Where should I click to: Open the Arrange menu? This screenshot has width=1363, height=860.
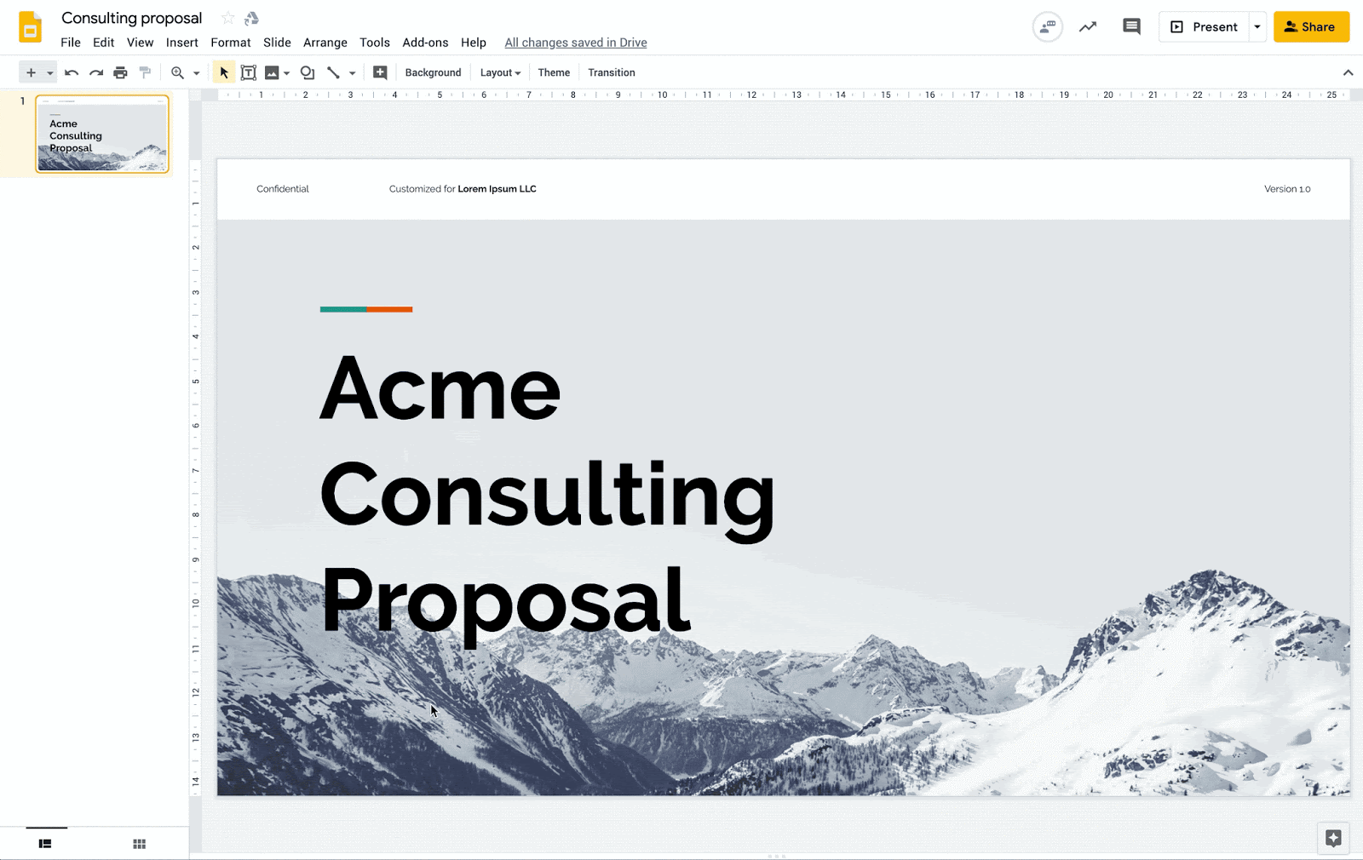325,43
